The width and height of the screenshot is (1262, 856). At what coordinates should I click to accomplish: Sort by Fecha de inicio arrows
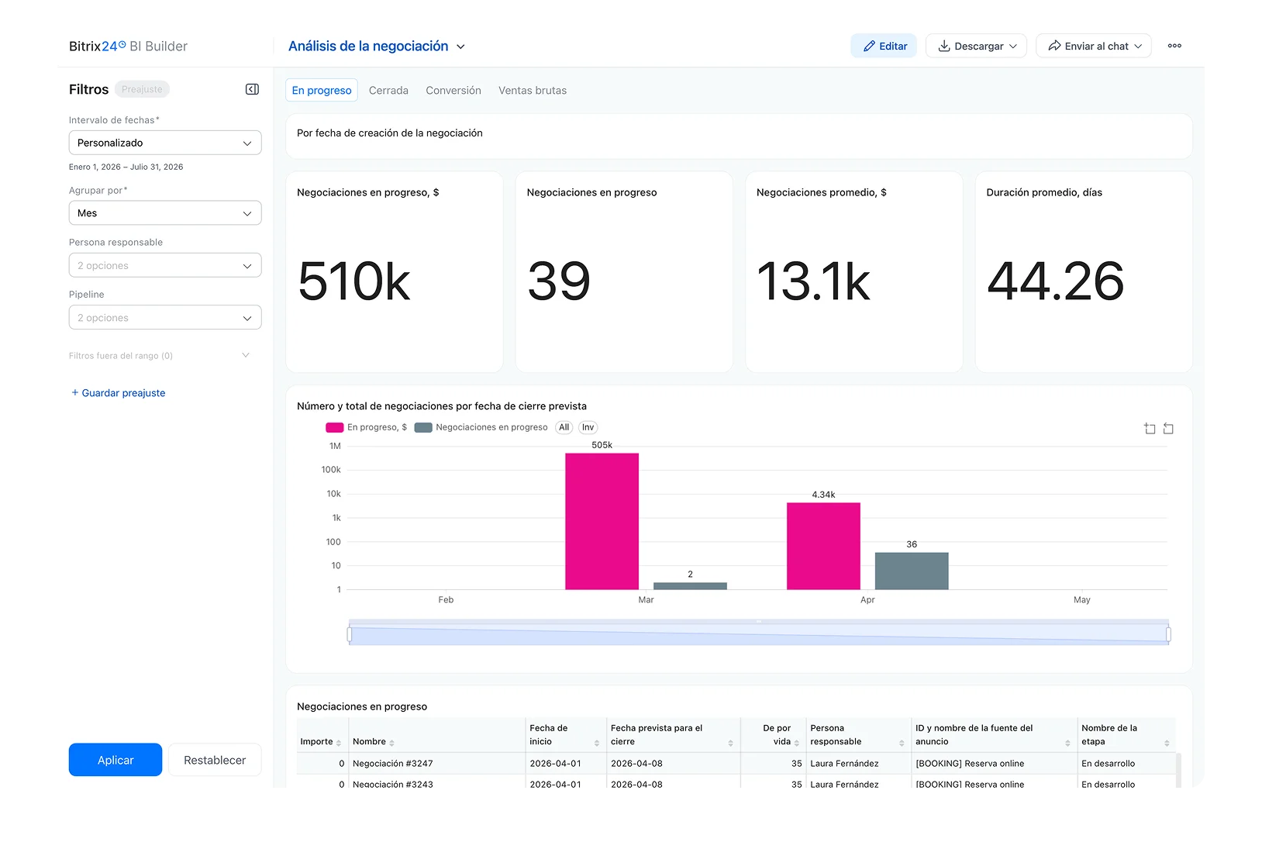(596, 743)
